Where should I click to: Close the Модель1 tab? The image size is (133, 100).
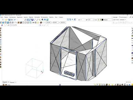(x=8, y=82)
